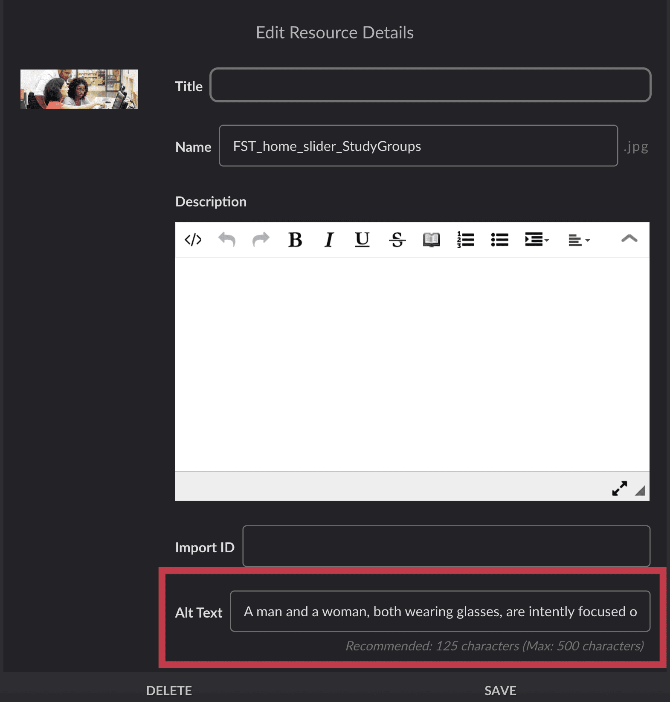Click the "Edit Resource Details" heading

tap(335, 33)
